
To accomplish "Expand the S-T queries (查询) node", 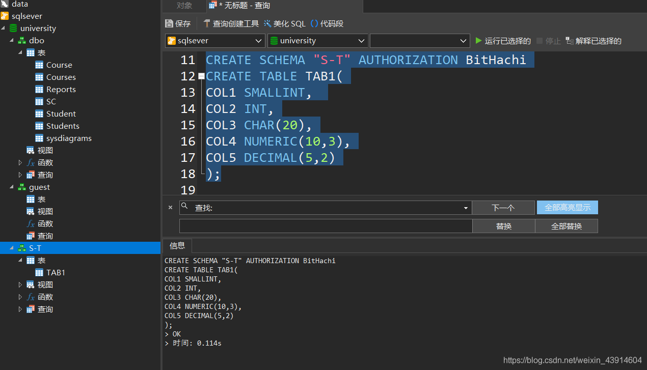I will tap(20, 309).
